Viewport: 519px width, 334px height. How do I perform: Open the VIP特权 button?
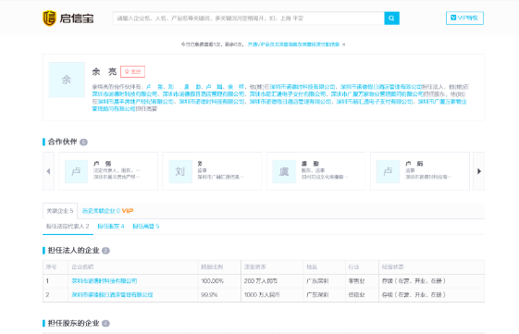pos(464,18)
